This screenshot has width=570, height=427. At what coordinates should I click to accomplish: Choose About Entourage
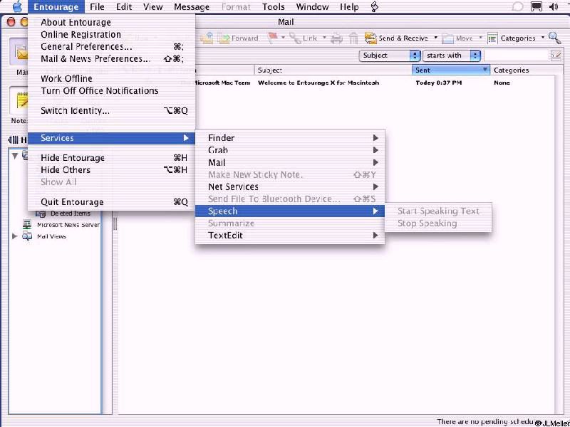pos(112,23)
